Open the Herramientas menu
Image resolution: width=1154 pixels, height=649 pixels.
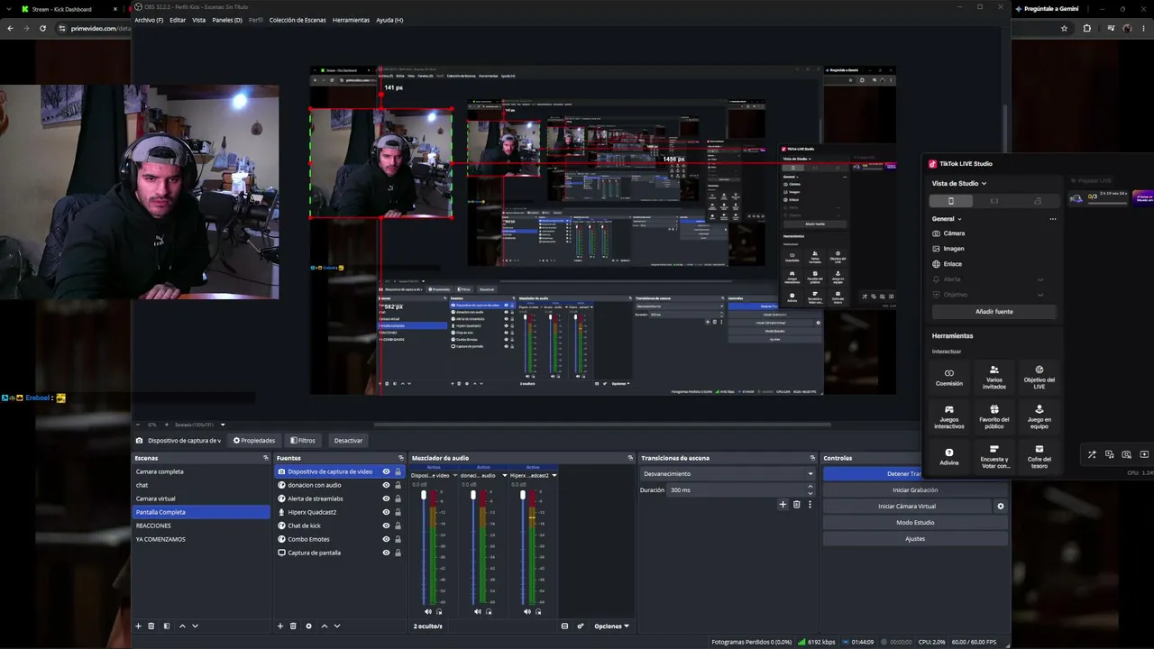[x=351, y=20]
